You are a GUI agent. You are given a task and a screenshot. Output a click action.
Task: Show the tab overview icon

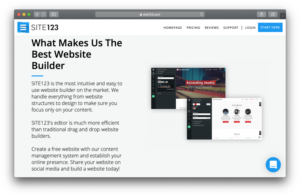[x=273, y=14]
